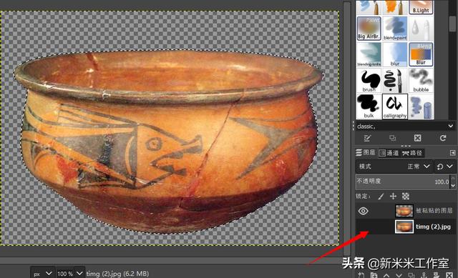Click the anchor floating layer icon
The height and width of the screenshot is (278, 458).
tap(424, 275)
